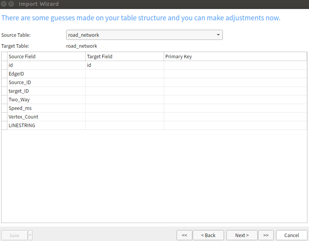Open the Source Table dropdown

click(x=144, y=35)
